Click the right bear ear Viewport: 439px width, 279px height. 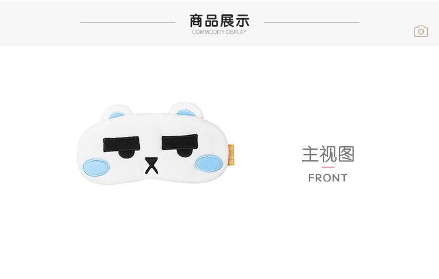[x=186, y=109]
